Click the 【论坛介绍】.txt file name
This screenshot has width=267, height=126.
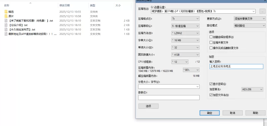(18, 25)
